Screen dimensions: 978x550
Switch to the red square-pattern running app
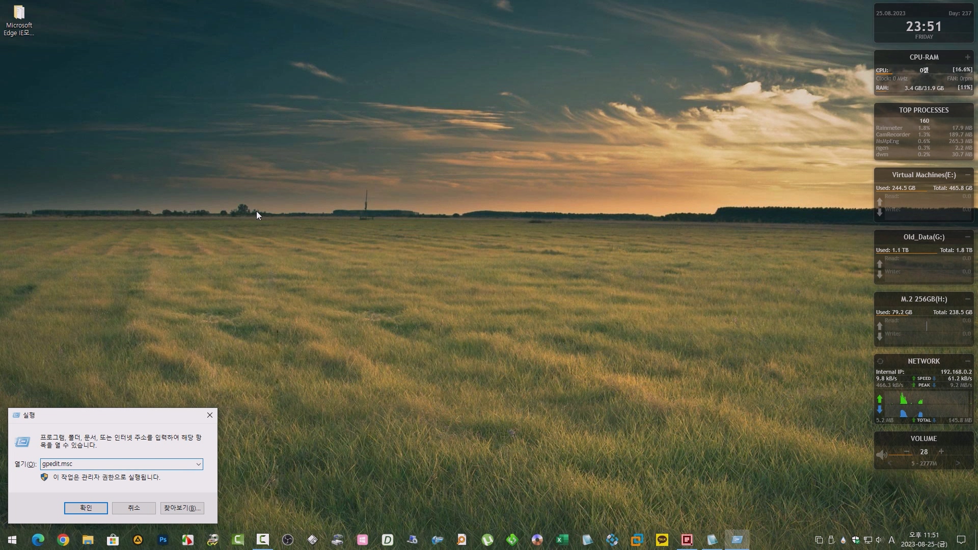click(687, 540)
